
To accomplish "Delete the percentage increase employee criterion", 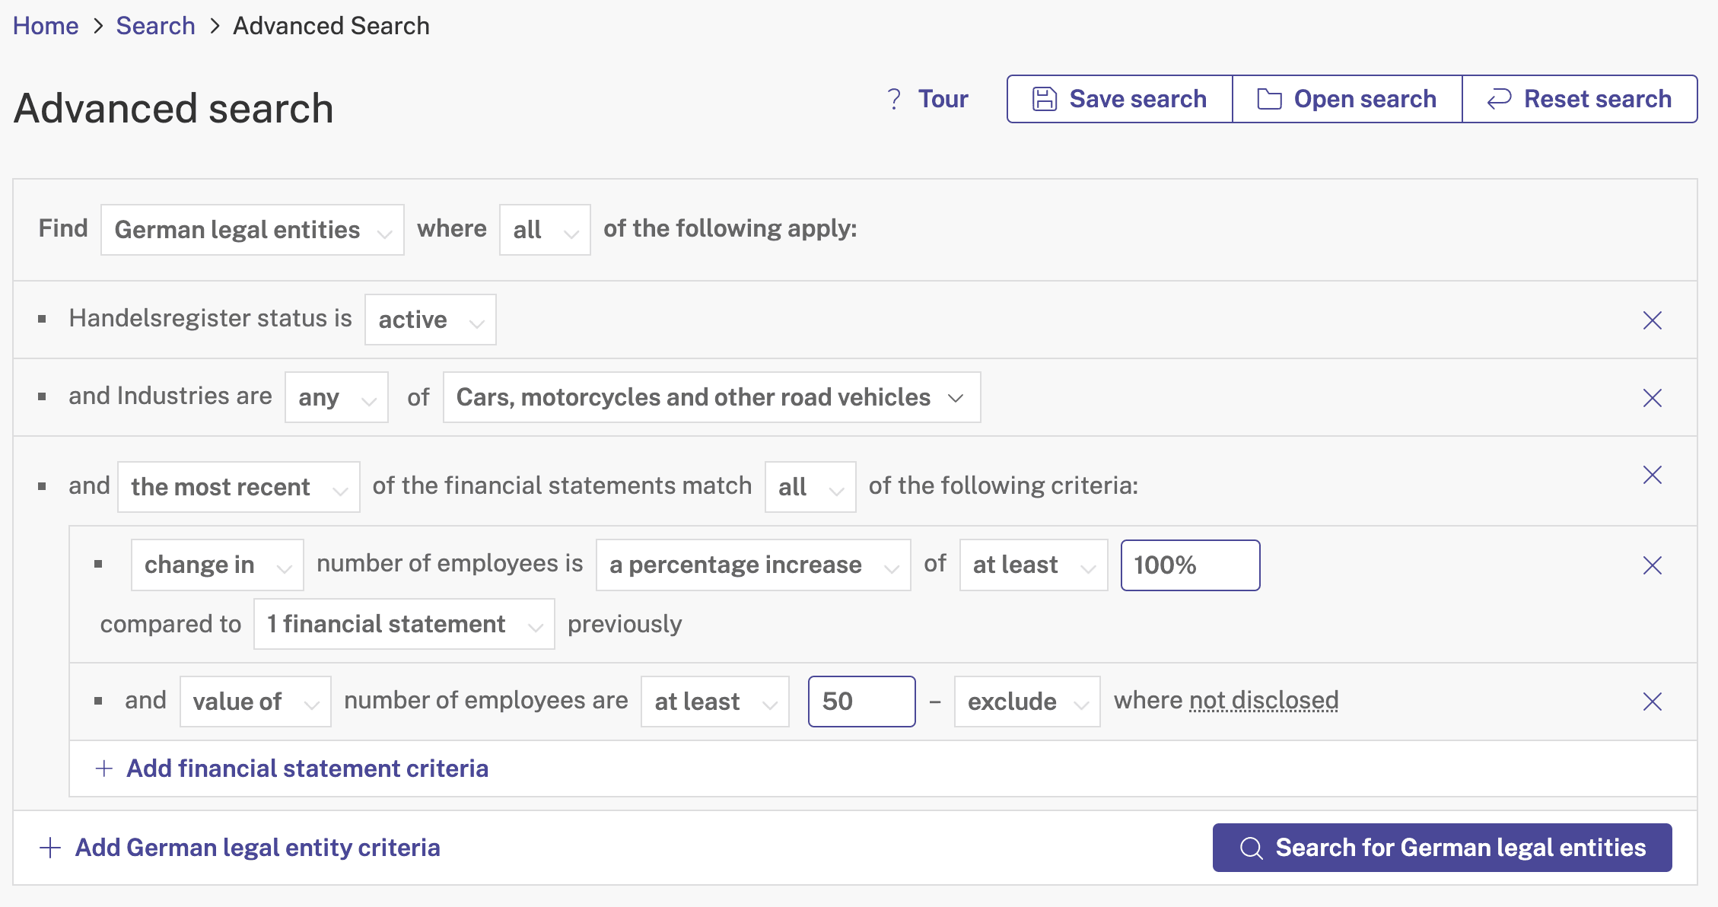I will (1652, 565).
